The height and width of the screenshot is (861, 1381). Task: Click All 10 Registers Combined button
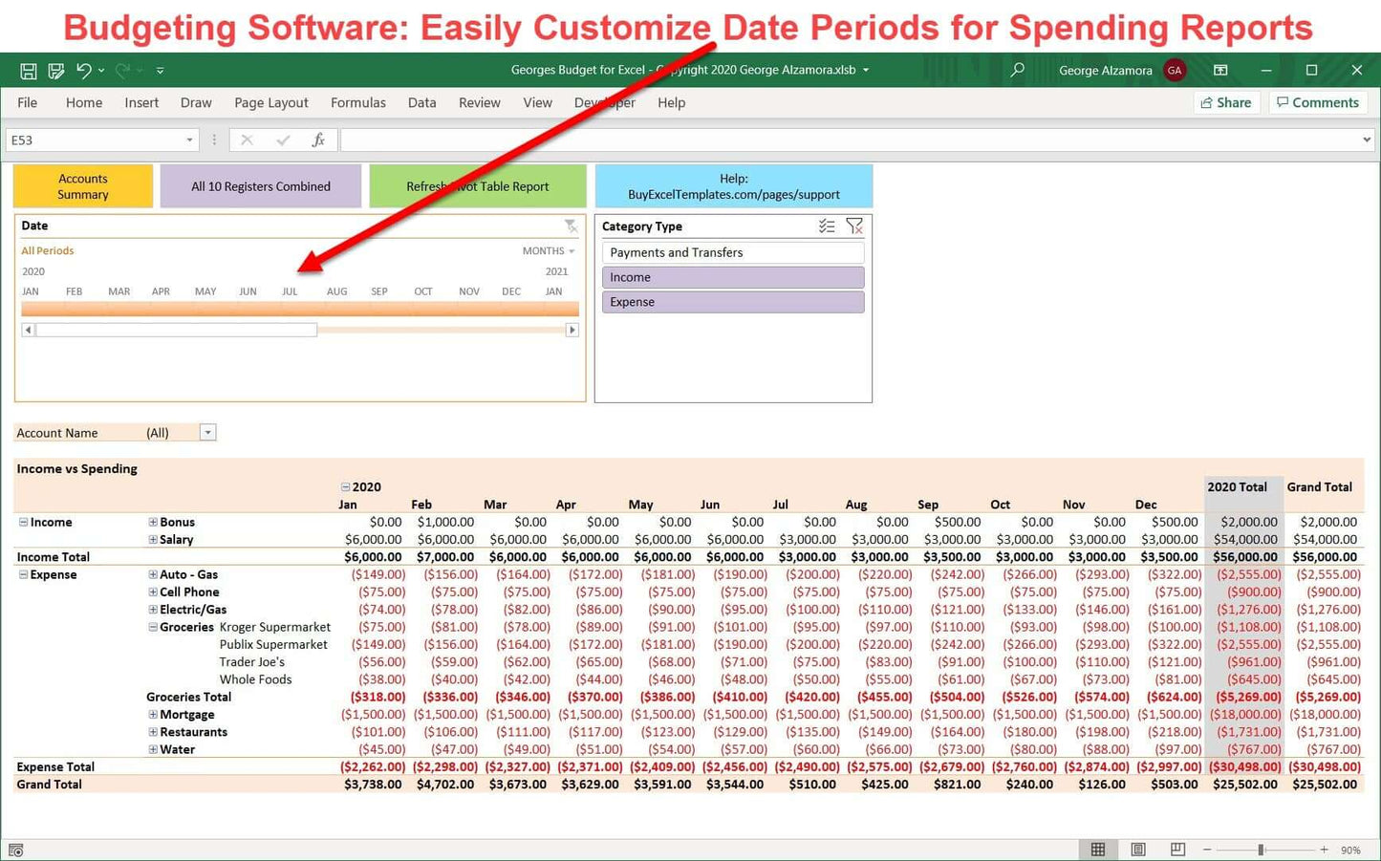261,186
